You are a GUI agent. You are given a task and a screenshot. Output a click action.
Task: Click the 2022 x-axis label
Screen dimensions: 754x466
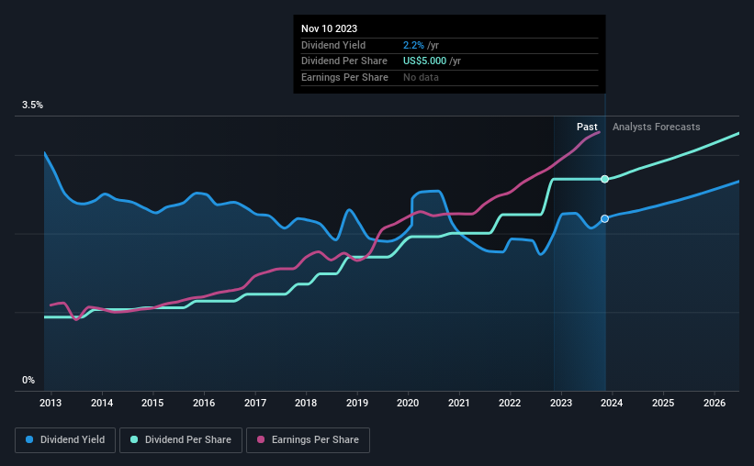(510, 403)
